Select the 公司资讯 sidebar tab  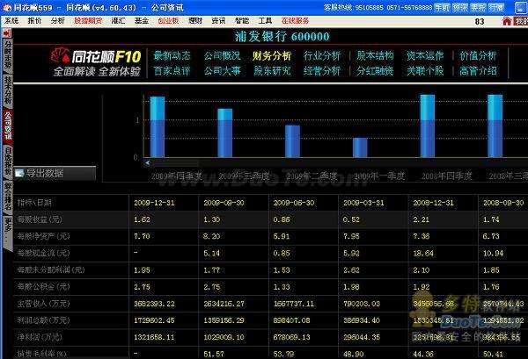pyautogui.click(x=7, y=126)
